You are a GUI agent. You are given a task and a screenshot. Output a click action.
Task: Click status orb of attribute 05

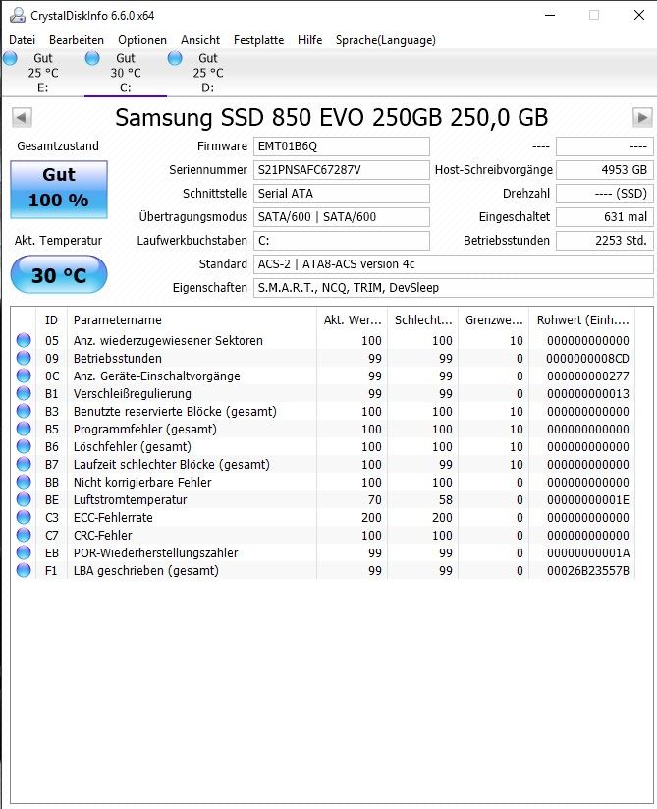[24, 340]
